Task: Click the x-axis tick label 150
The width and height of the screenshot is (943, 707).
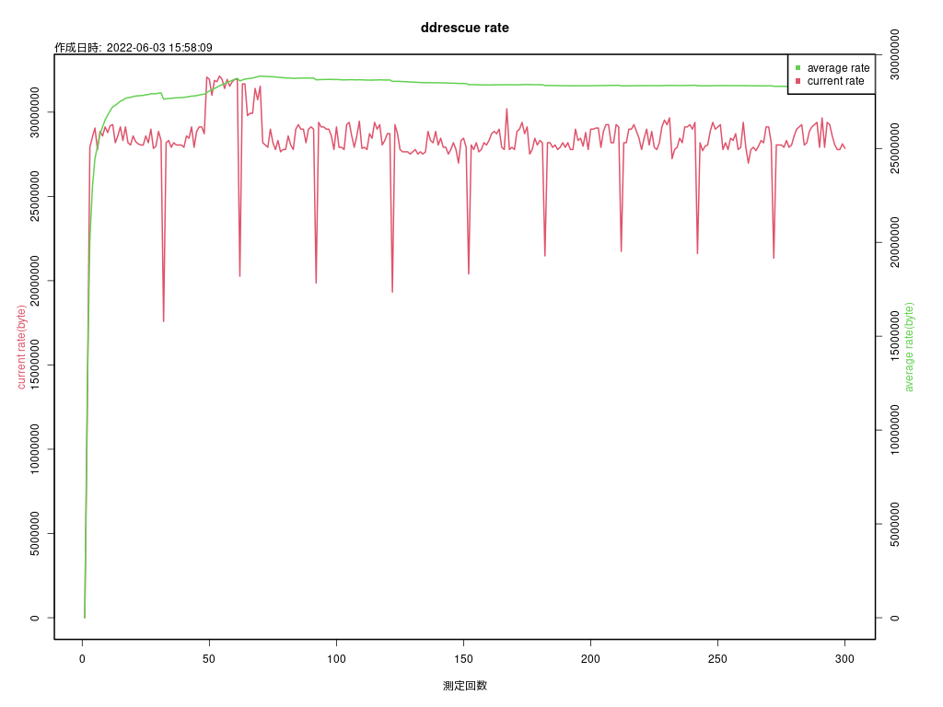Action: tap(464, 659)
